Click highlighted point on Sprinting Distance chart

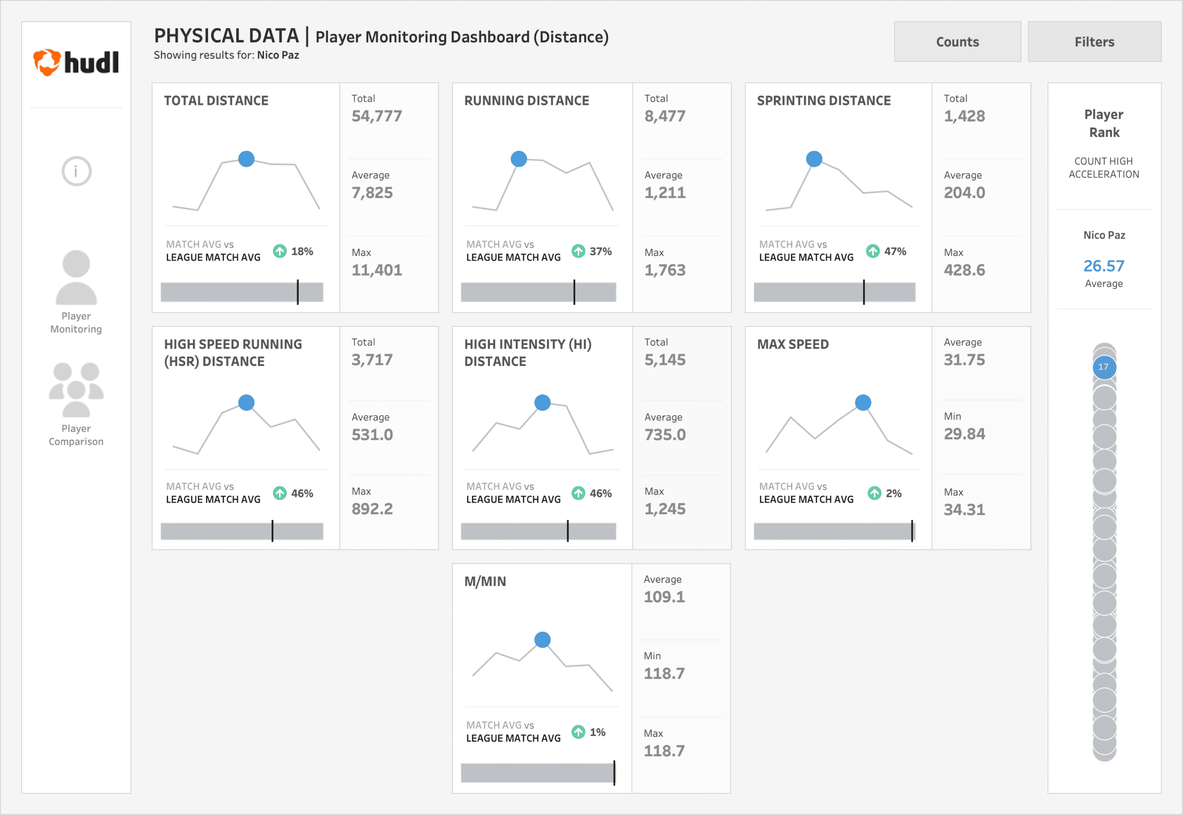[813, 159]
